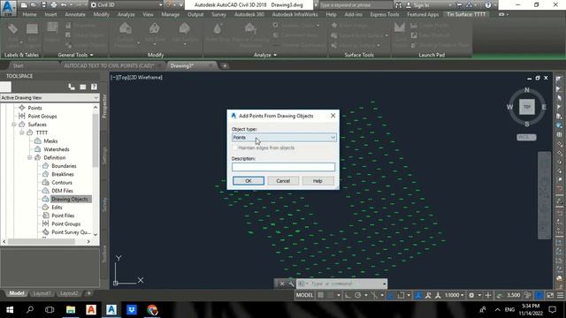Select Point Files in Toolspace tree
Viewport: 566px width, 318px height.
pos(63,216)
